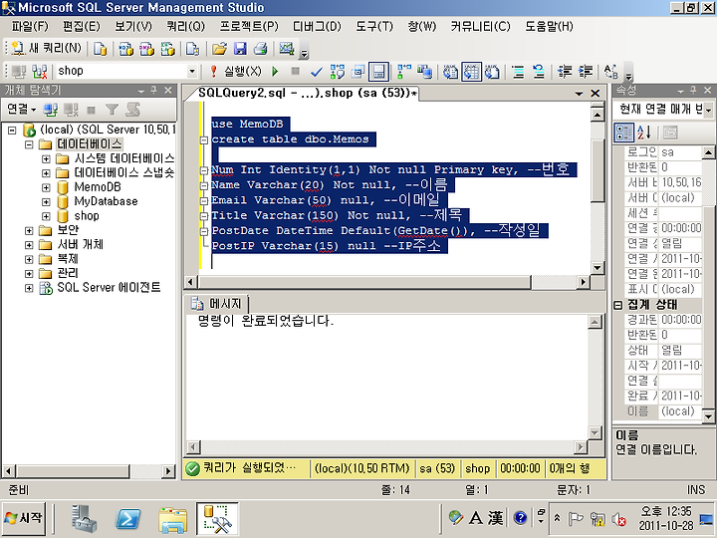717x538 pixels.
Task: Click Decrease Indent icon
Action: point(565,72)
